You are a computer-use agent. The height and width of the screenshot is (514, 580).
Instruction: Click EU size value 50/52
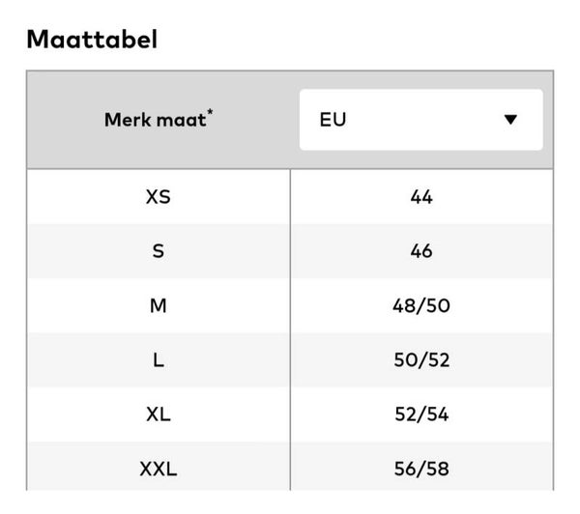[421, 360]
